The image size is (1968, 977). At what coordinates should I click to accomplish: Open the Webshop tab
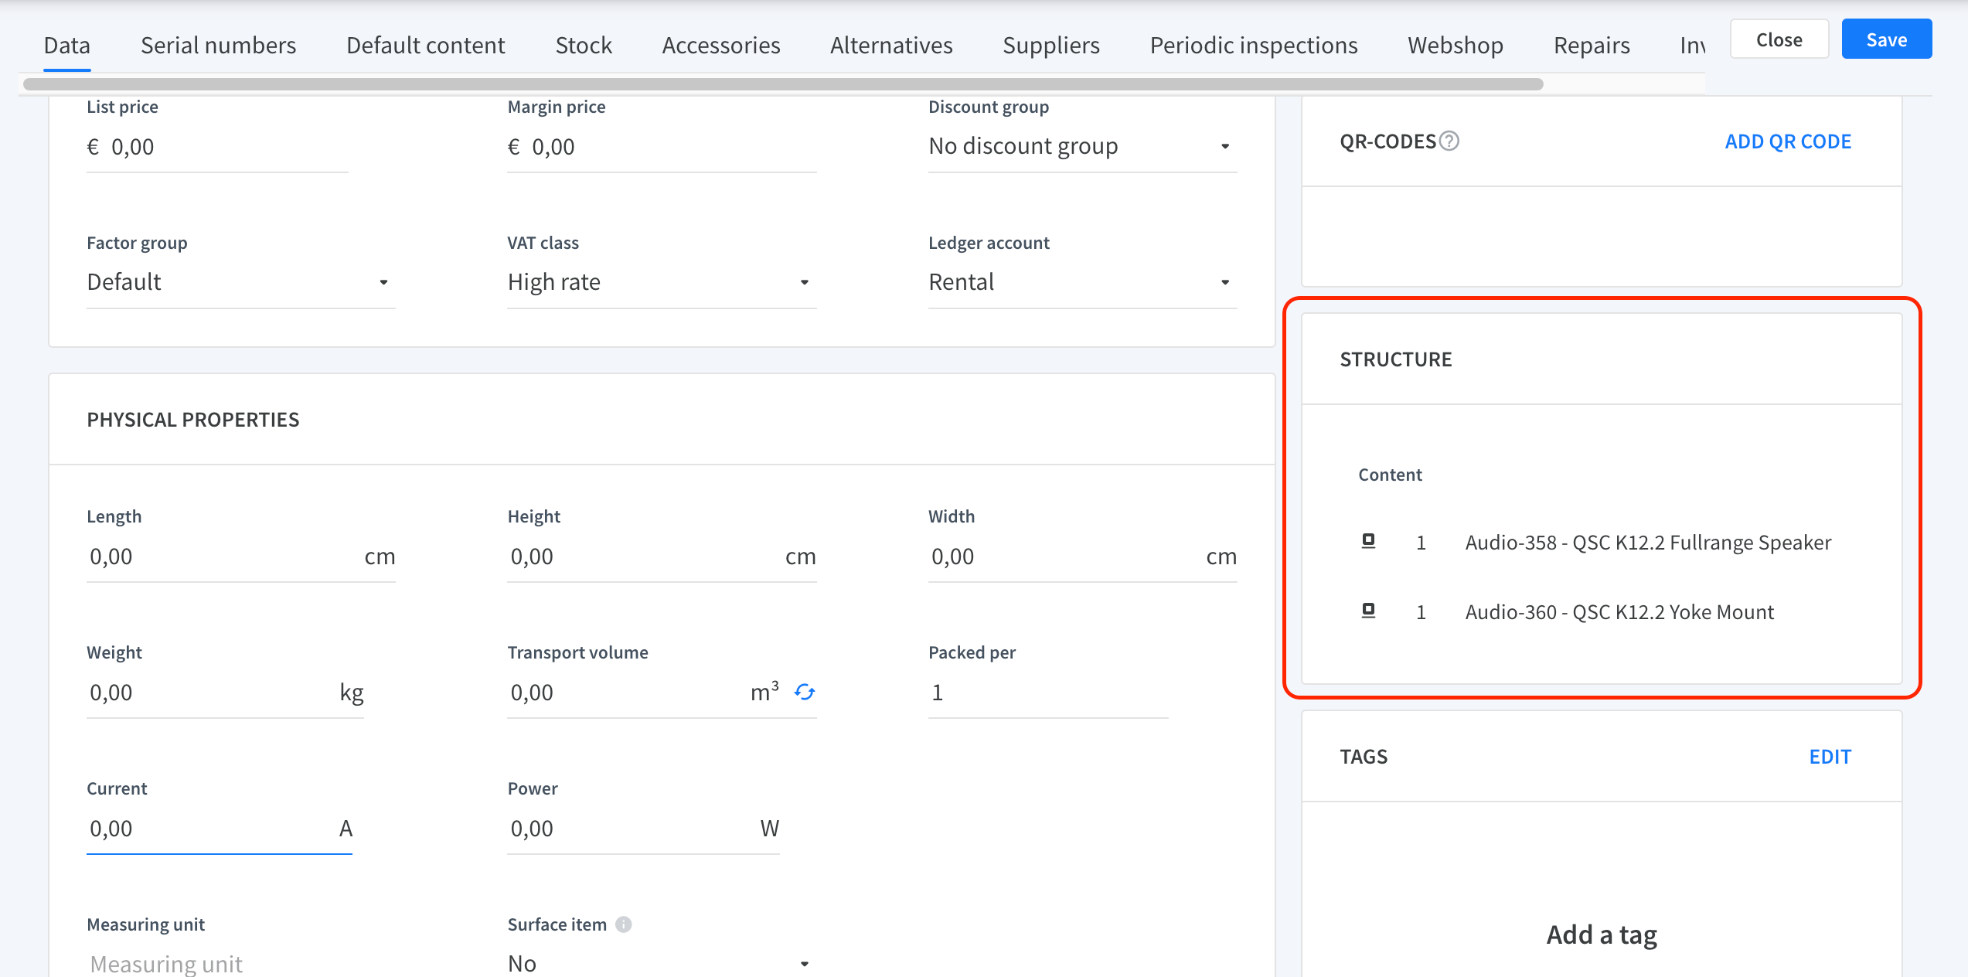pos(1456,45)
